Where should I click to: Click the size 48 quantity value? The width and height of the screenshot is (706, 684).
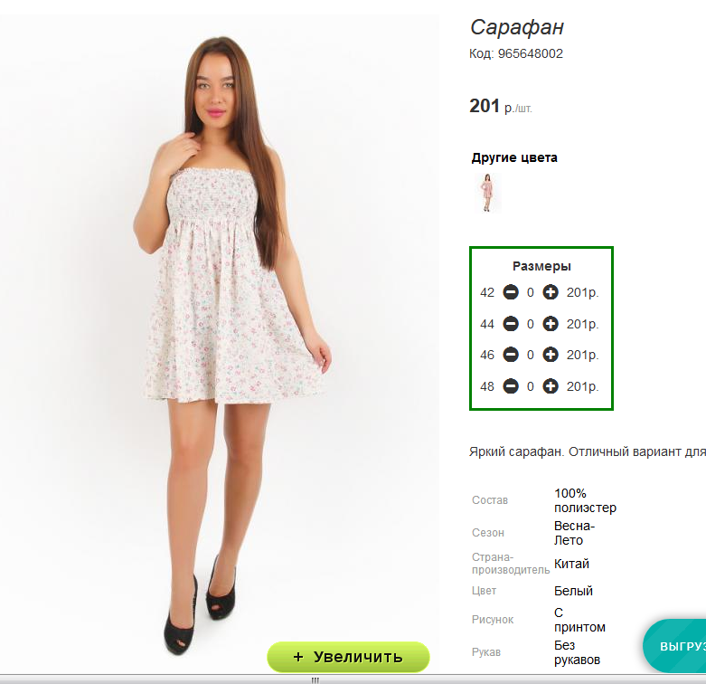tap(531, 386)
